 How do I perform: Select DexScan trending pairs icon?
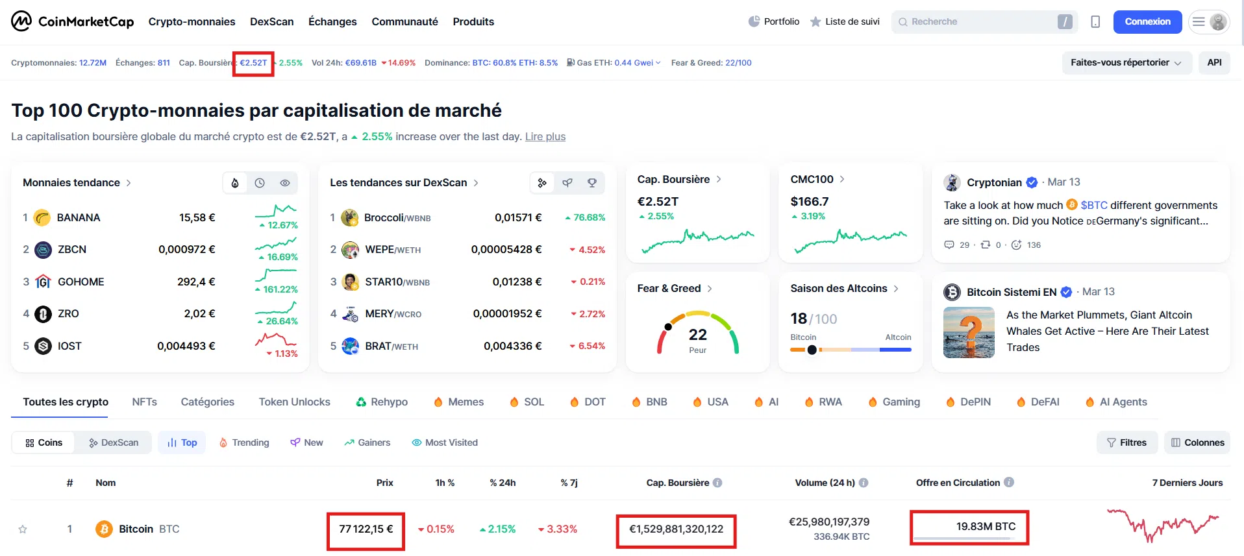click(x=542, y=183)
